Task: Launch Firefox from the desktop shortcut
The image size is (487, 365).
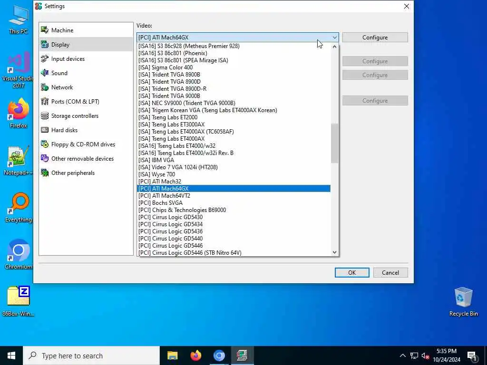Action: [x=18, y=113]
